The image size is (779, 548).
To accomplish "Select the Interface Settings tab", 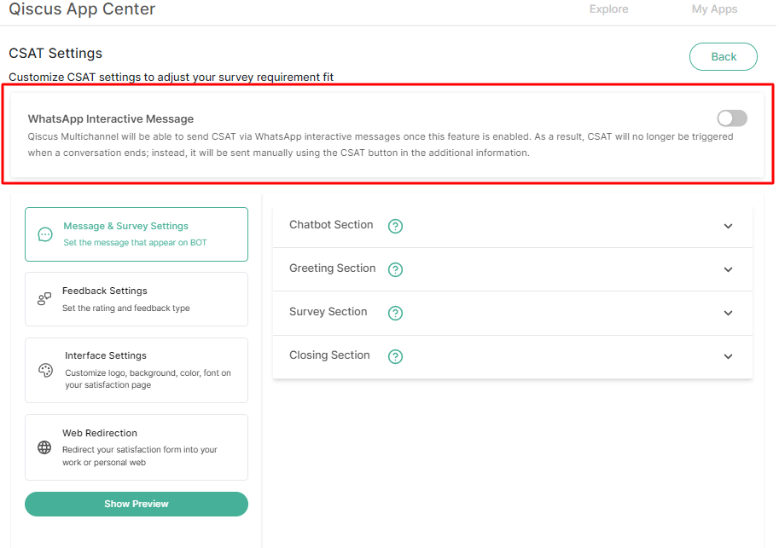I will (137, 370).
